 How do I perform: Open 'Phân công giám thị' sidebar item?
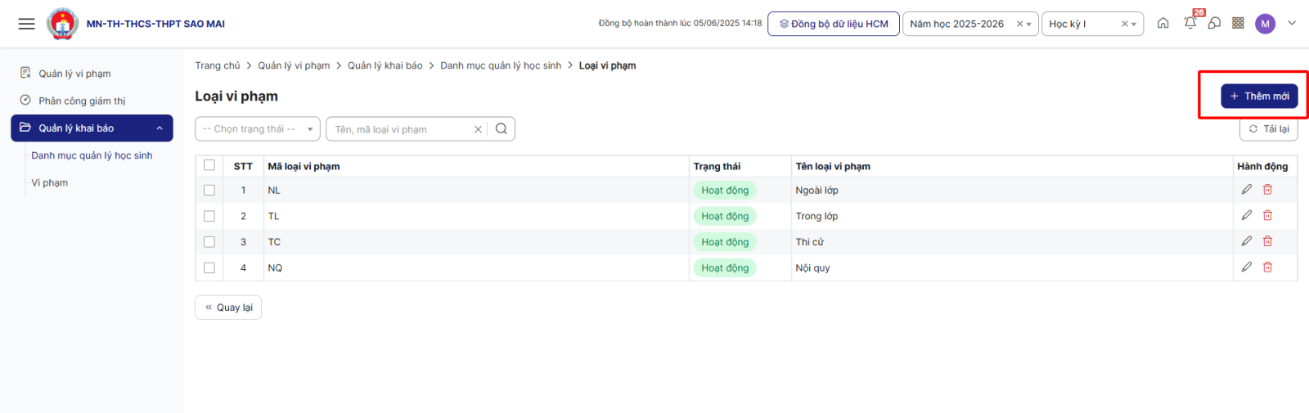pyautogui.click(x=82, y=101)
